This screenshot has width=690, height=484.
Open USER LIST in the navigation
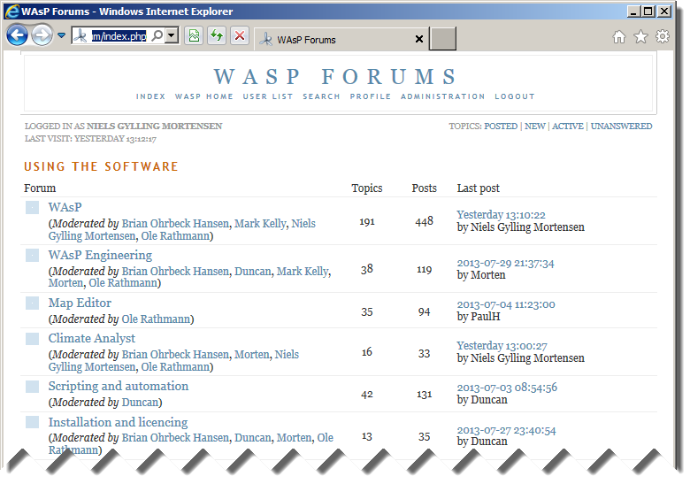point(268,96)
